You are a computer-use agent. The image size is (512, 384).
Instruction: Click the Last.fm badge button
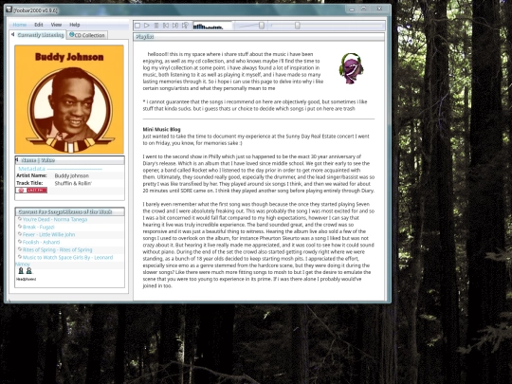click(x=31, y=191)
